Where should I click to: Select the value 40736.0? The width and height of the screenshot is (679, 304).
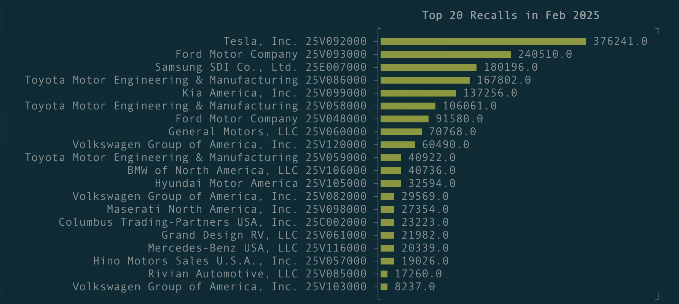tap(432, 170)
